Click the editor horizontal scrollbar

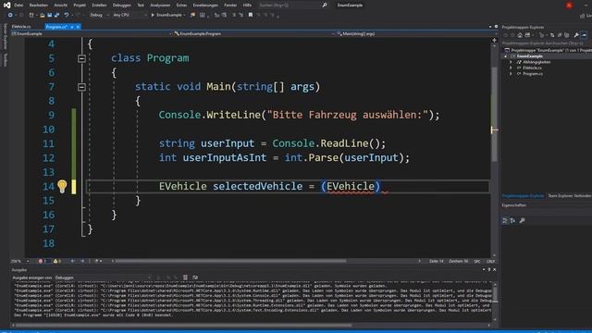click(230, 261)
